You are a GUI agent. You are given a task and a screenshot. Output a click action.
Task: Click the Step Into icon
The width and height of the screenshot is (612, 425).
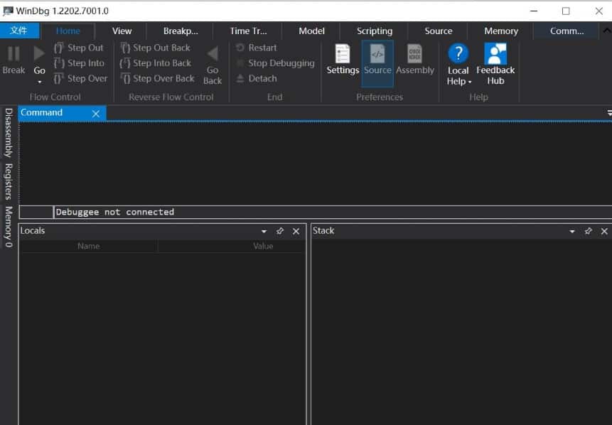pos(59,63)
